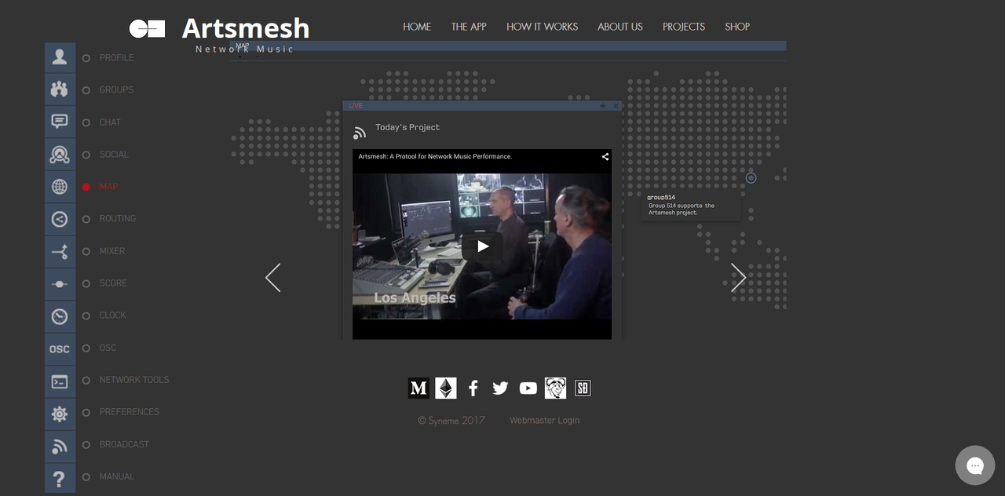The width and height of the screenshot is (1005, 496).
Task: Open the Map globe icon
Action: 60,187
